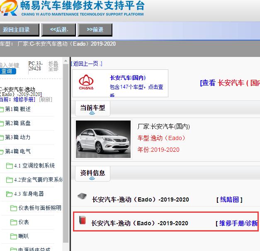Click the 返回主目录 button
The image size is (260, 251).
pos(19,30)
